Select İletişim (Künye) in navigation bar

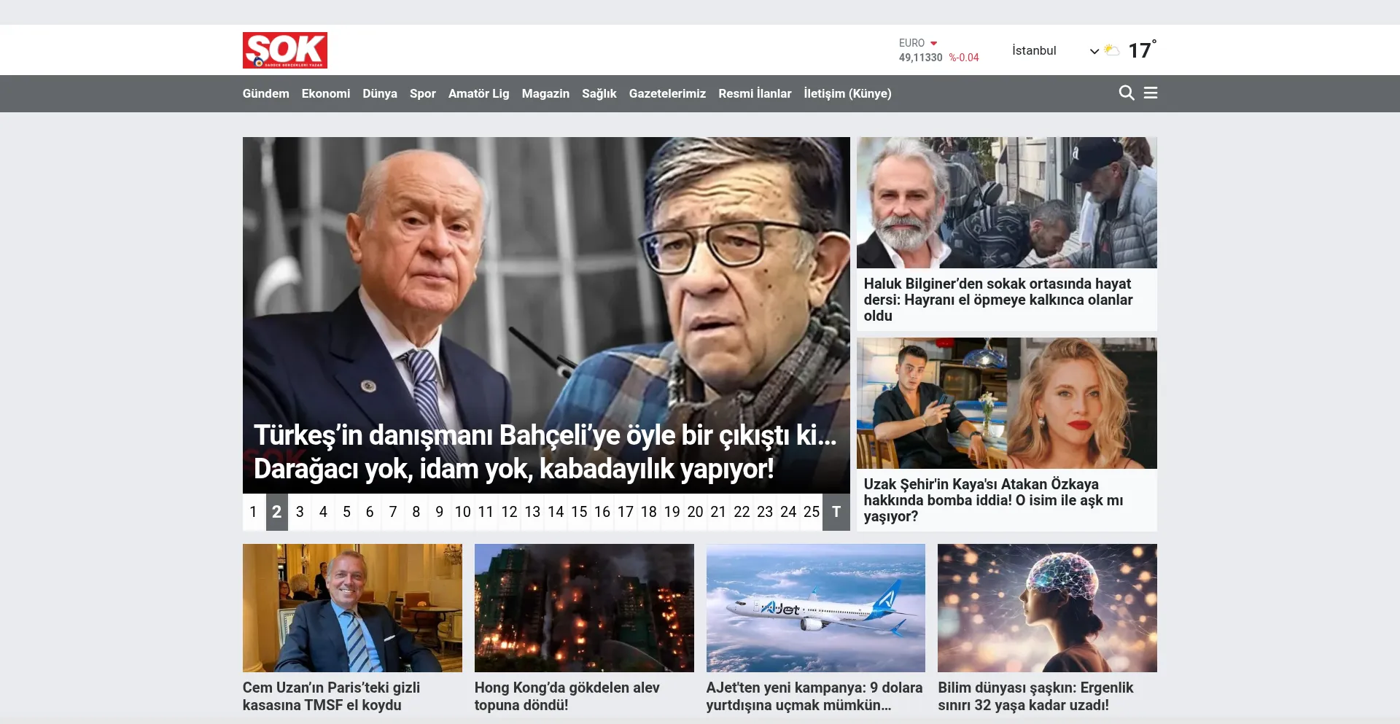tap(847, 93)
